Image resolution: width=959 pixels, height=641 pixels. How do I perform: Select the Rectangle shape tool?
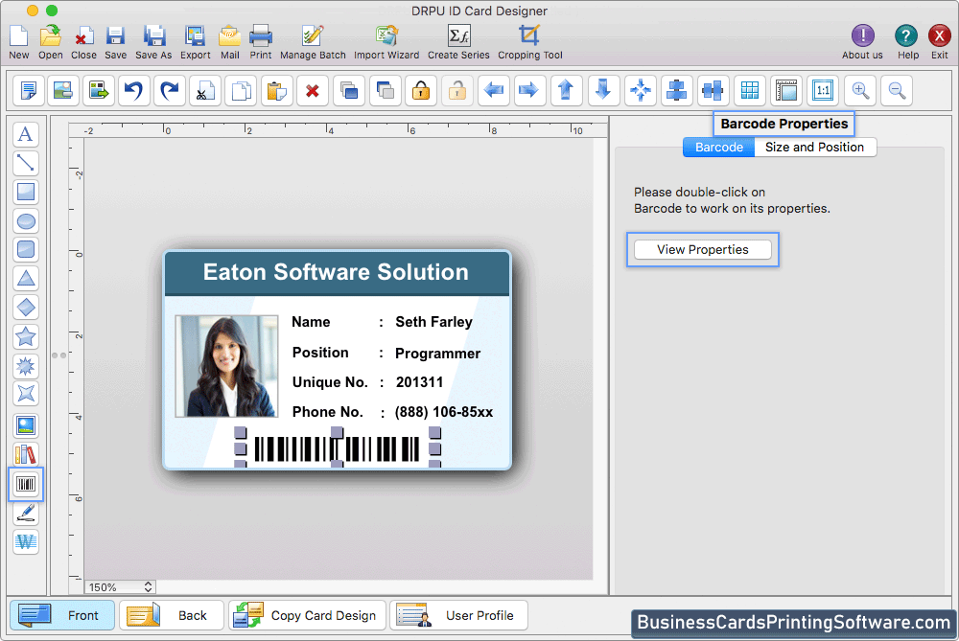click(26, 192)
